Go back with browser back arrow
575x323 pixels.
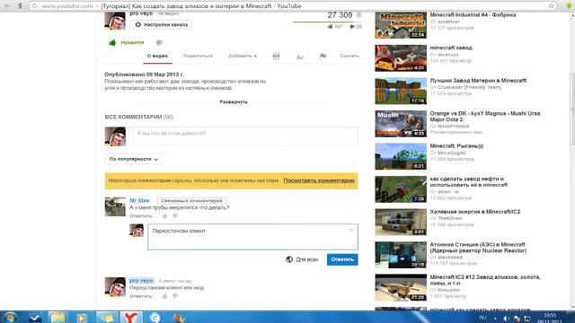tap(7, 6)
